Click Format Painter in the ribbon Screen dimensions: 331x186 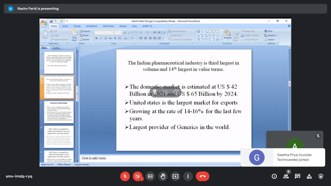click(x=59, y=40)
